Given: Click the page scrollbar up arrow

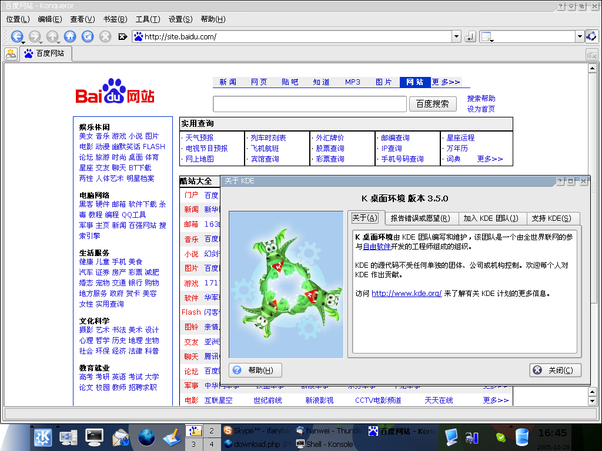Looking at the screenshot, I should [x=592, y=69].
